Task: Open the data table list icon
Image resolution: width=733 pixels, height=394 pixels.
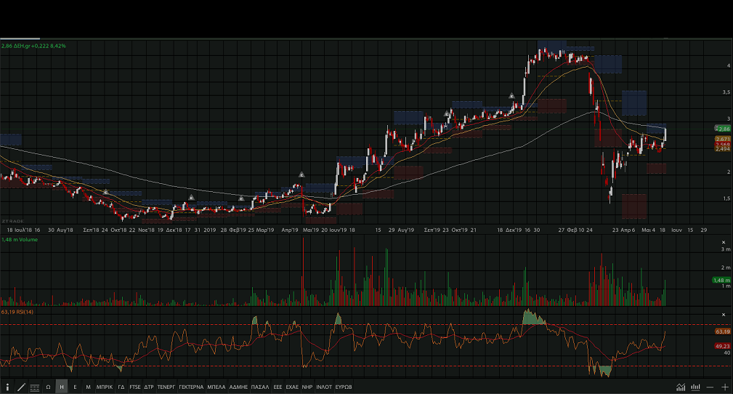Action: tap(35, 387)
